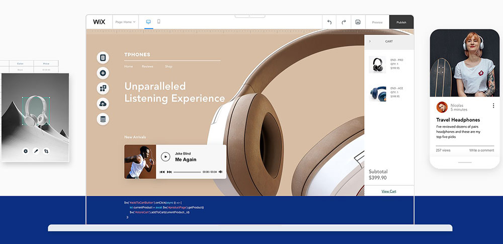
Task: Click the Jake Blind artist name
Action: click(183, 153)
